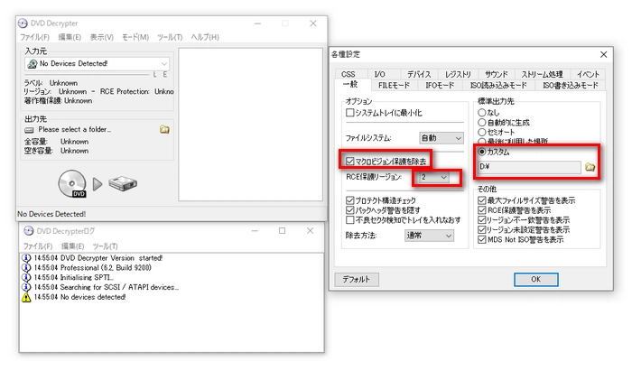Open ファイル menu in DVD Decrypter

[x=34, y=37]
